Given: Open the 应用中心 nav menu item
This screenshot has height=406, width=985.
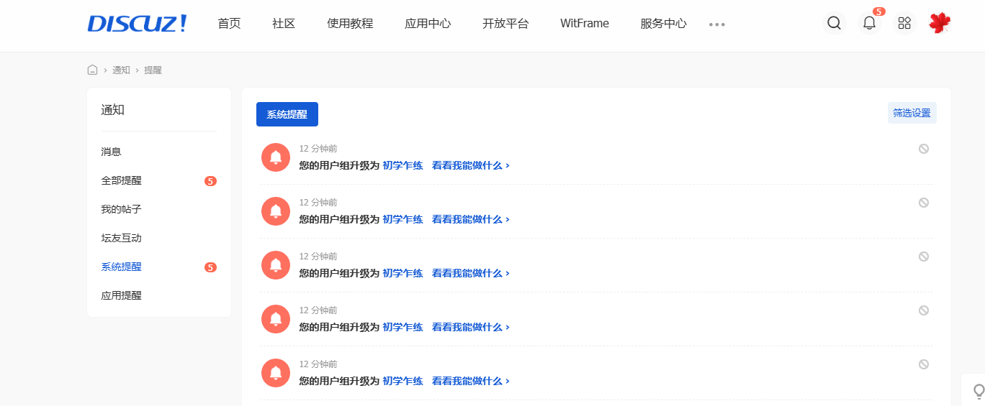Looking at the screenshot, I should [x=428, y=24].
